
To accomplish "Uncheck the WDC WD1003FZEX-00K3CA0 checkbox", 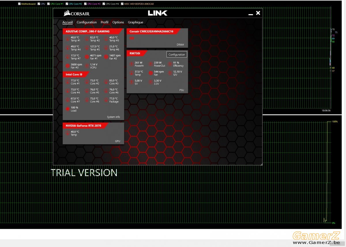I will (x=122, y=4).
